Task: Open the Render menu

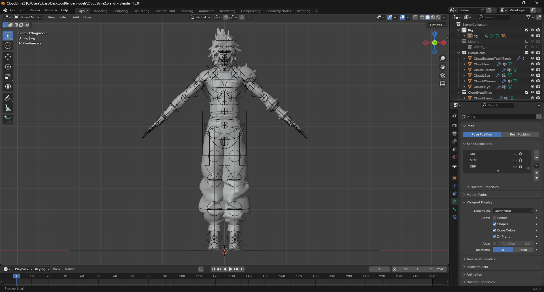Action: point(35,10)
